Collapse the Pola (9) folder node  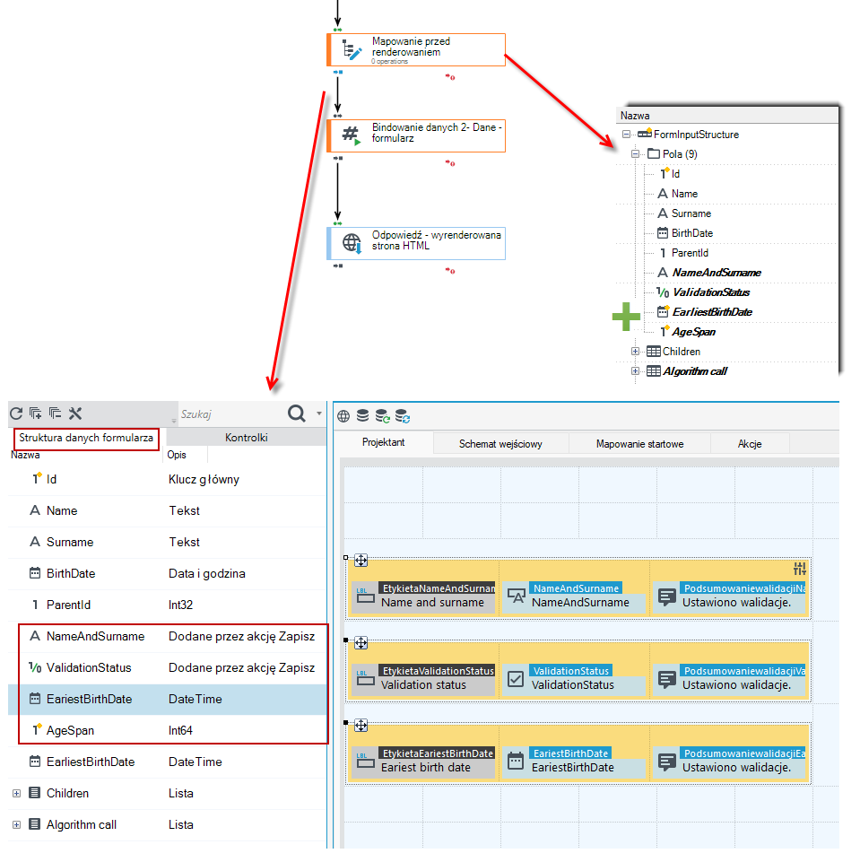[635, 154]
